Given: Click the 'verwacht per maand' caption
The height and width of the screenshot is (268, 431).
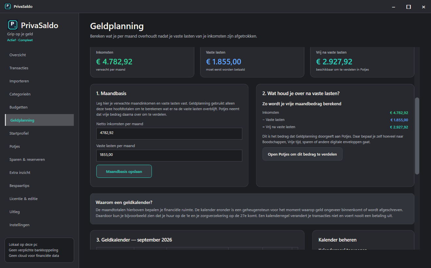Looking at the screenshot, I should click(x=111, y=70).
